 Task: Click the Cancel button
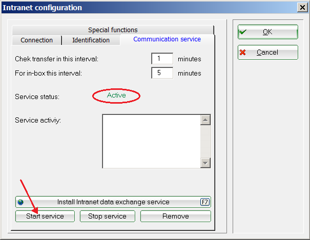coord(268,53)
